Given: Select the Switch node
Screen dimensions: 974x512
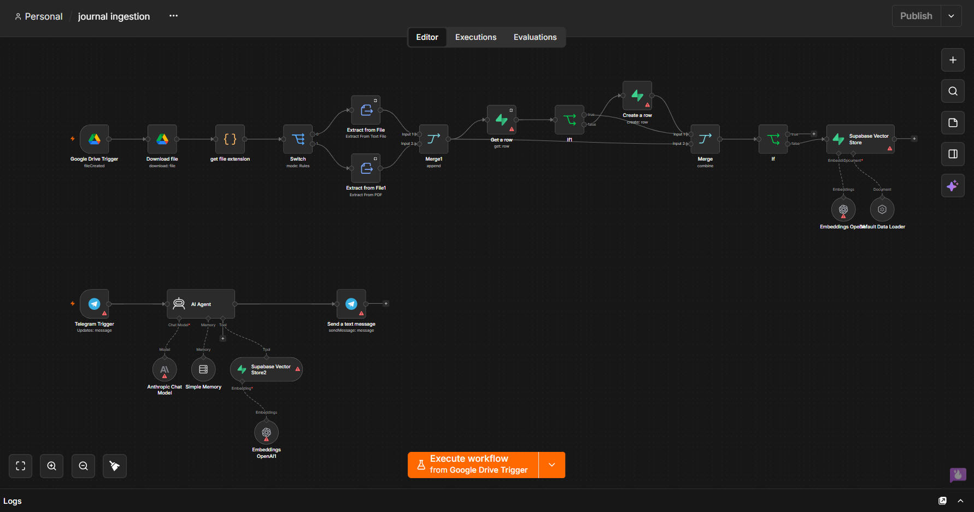Looking at the screenshot, I should tap(298, 139).
